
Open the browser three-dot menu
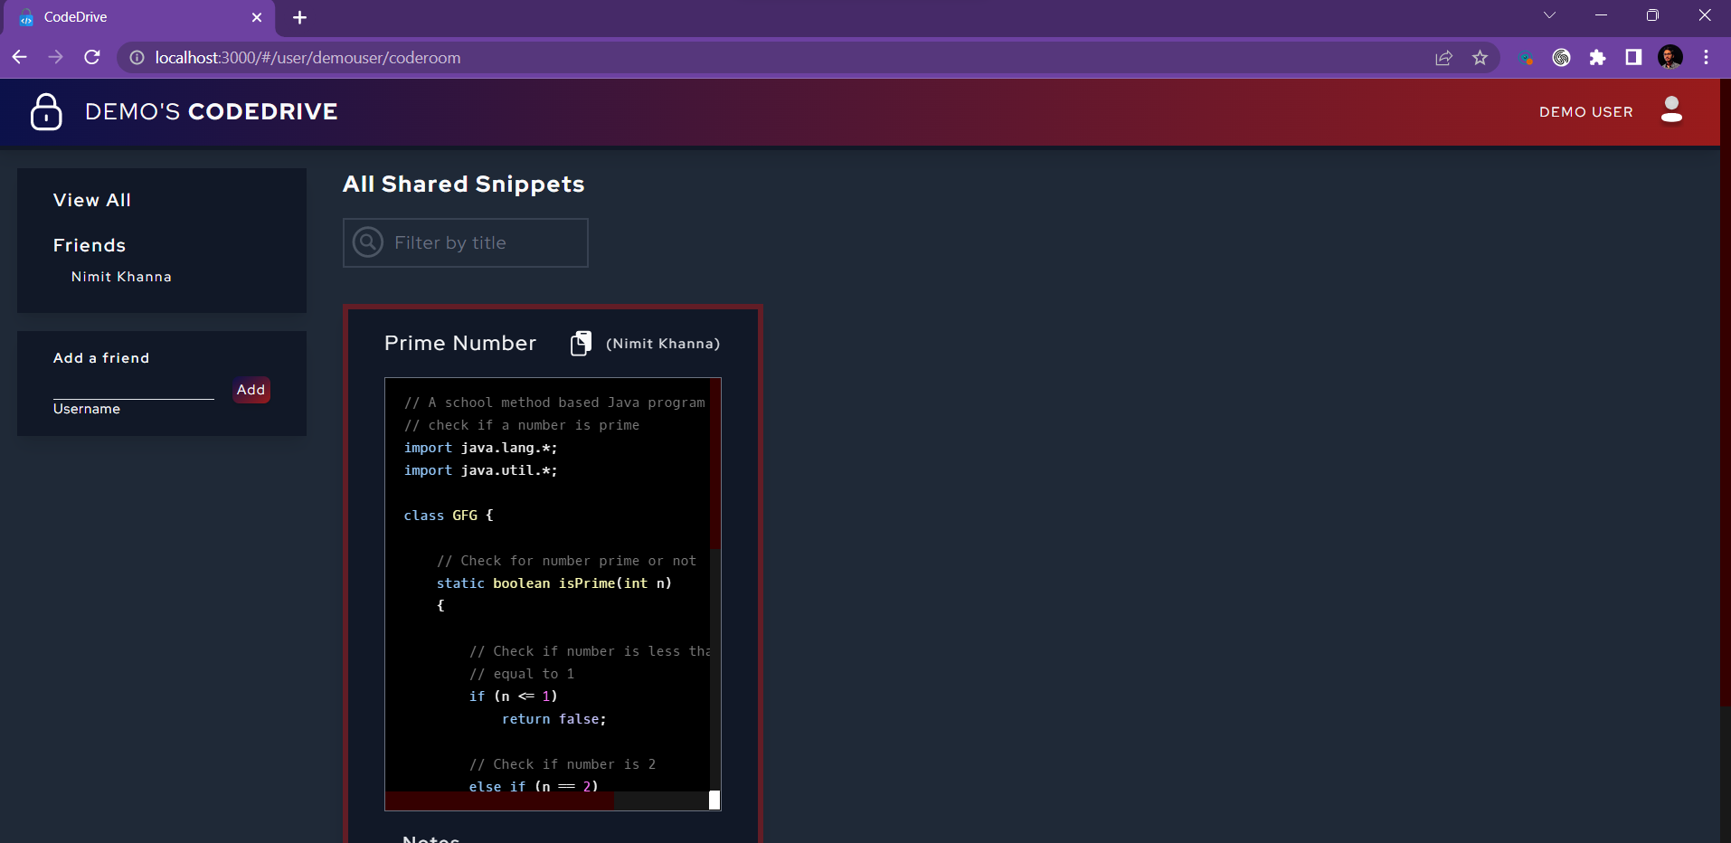[x=1707, y=57]
